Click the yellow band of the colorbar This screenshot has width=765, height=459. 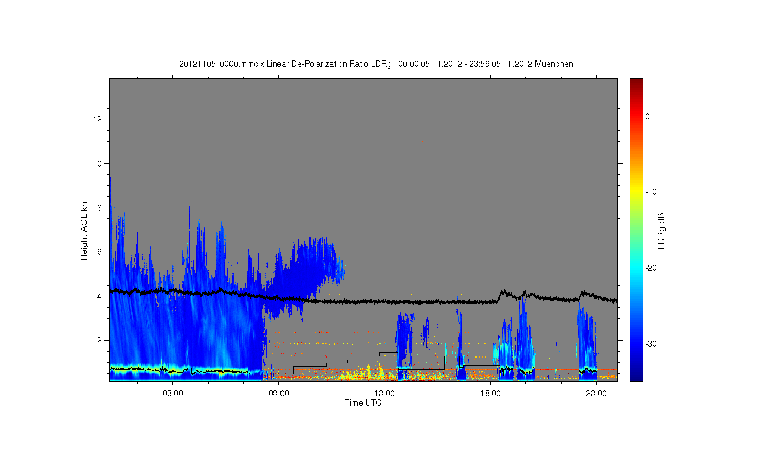tap(636, 192)
